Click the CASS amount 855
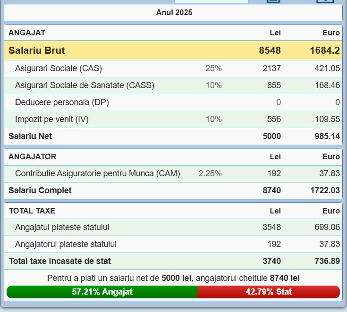The image size is (347, 312). click(274, 85)
